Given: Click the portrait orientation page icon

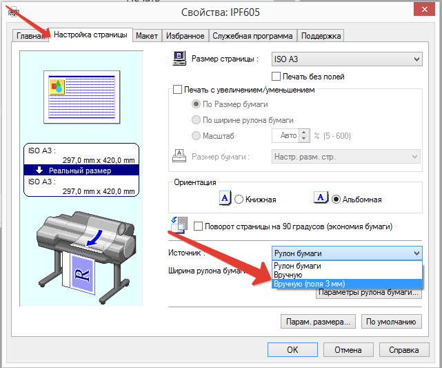Looking at the screenshot, I should (x=225, y=198).
